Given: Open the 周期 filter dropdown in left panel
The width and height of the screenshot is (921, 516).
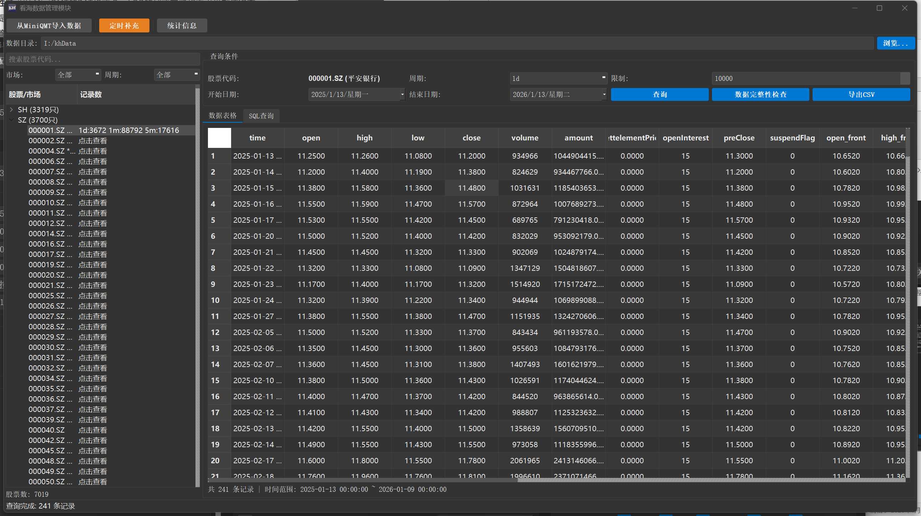Looking at the screenshot, I should pyautogui.click(x=177, y=74).
